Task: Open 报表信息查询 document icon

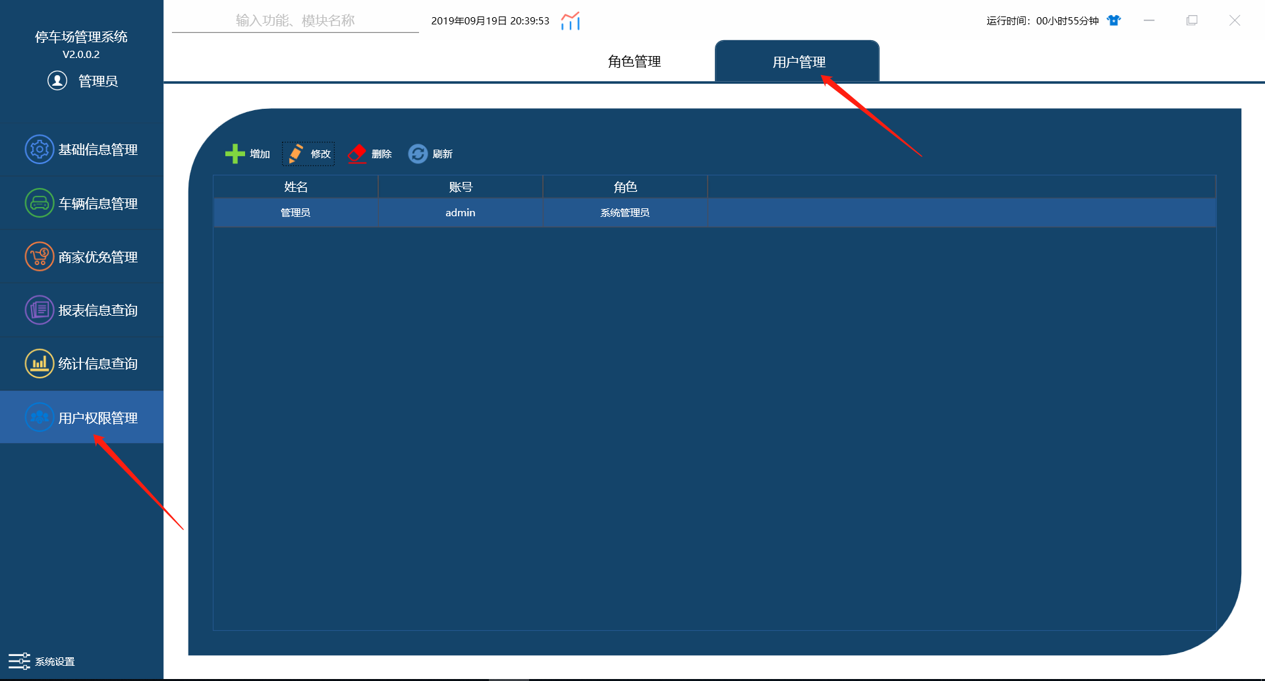Action: [40, 310]
